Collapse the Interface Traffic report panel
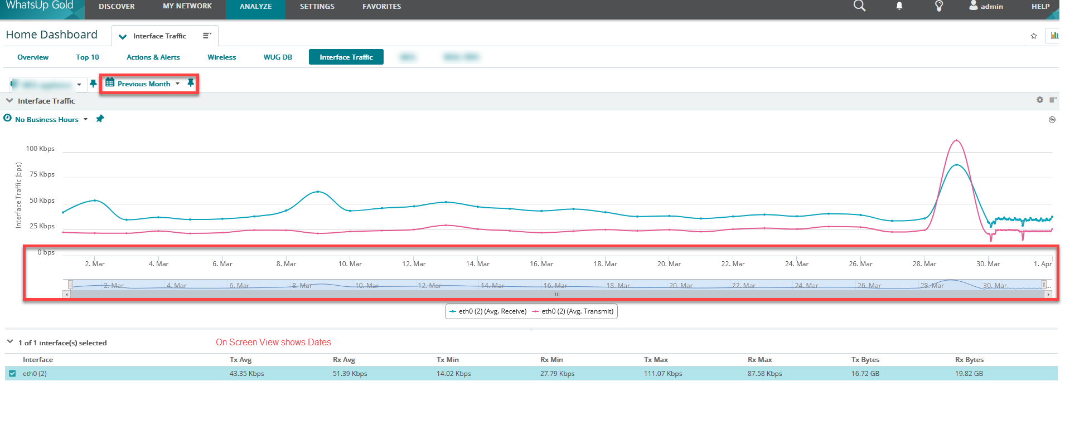 9,101
